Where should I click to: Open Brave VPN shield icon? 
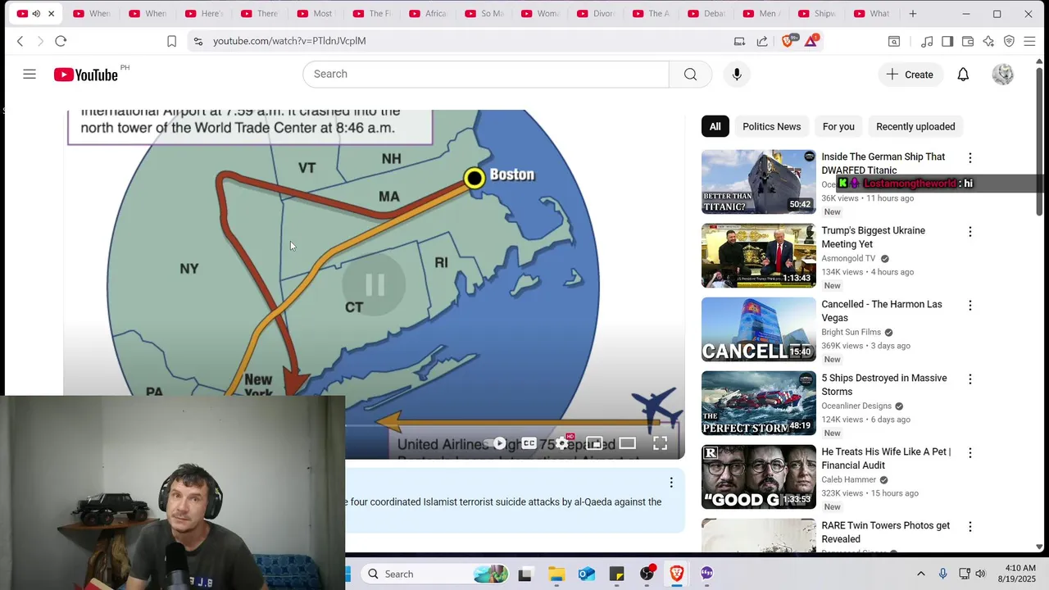click(x=1009, y=41)
